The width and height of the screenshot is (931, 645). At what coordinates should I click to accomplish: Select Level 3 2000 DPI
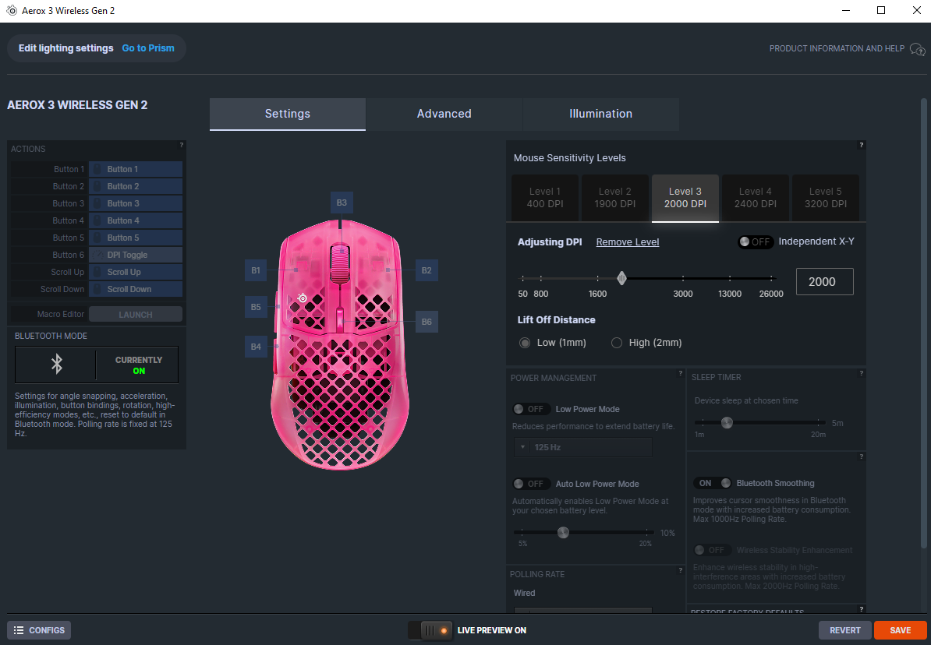point(685,198)
